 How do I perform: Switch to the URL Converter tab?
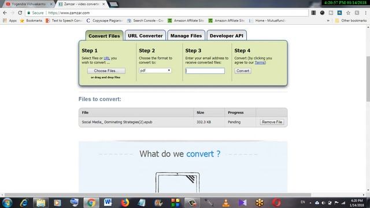point(145,36)
